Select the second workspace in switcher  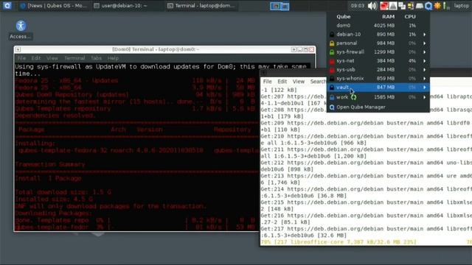pos(285,6)
